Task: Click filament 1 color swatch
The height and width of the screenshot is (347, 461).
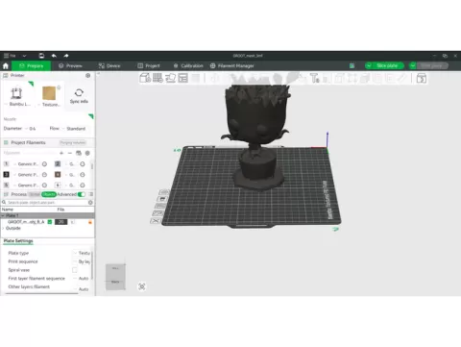Action: coord(6,164)
